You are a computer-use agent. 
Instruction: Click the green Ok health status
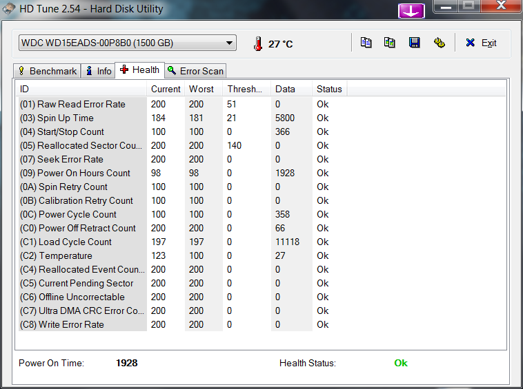tap(401, 363)
